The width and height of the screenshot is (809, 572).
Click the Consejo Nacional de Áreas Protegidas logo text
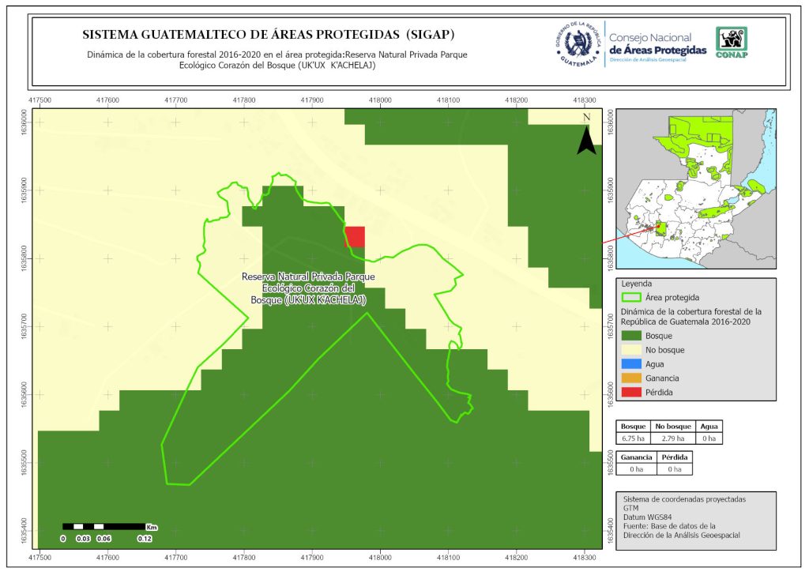(x=657, y=43)
